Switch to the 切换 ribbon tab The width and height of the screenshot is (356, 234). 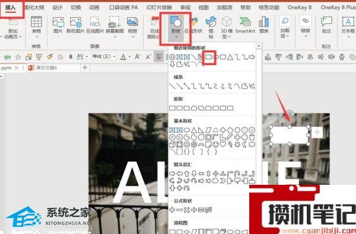75,8
